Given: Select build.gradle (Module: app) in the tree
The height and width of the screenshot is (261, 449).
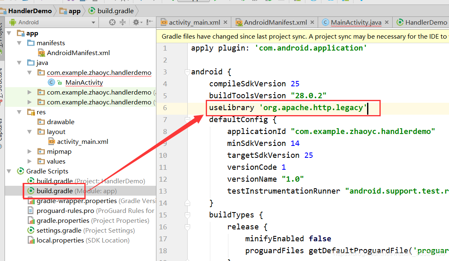Looking at the screenshot, I should tap(54, 191).
